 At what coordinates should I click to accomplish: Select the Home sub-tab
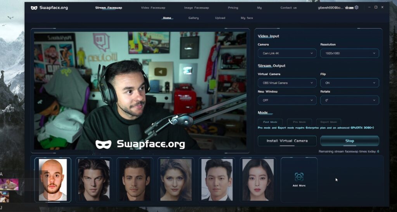click(x=167, y=18)
